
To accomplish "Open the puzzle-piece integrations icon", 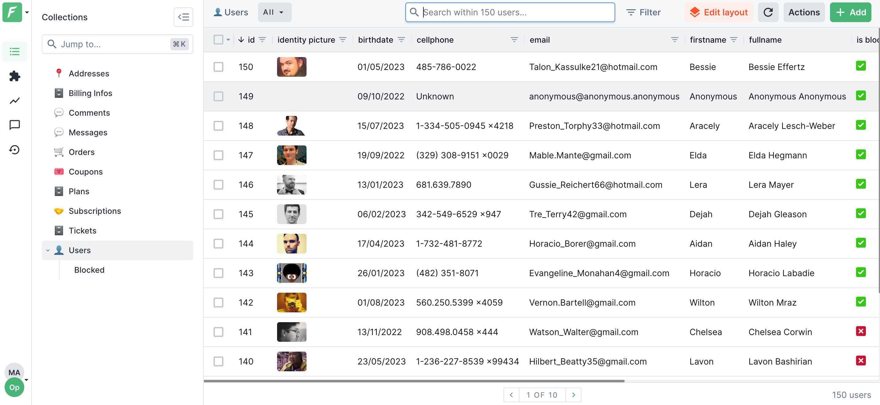I will [14, 76].
